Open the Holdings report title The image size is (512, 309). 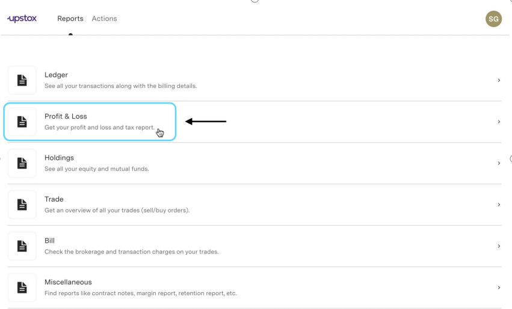(x=59, y=158)
